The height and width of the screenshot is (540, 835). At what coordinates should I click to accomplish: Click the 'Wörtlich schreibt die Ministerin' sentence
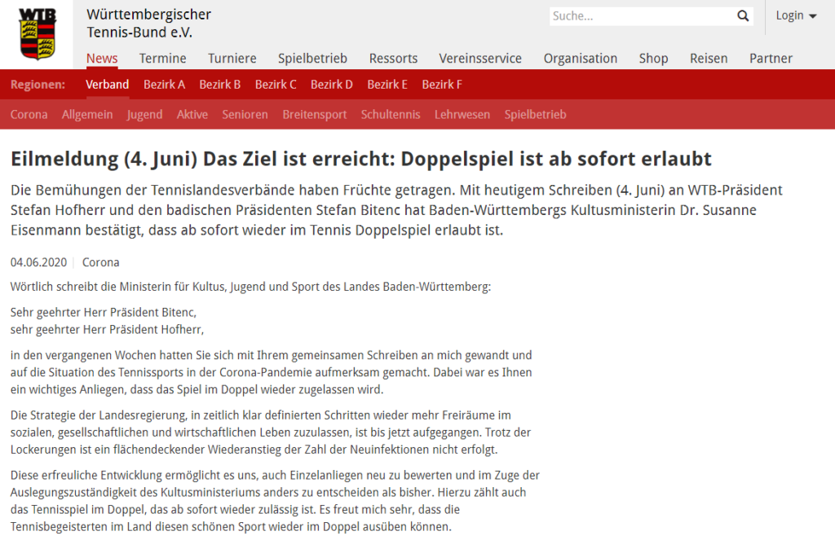click(x=251, y=287)
